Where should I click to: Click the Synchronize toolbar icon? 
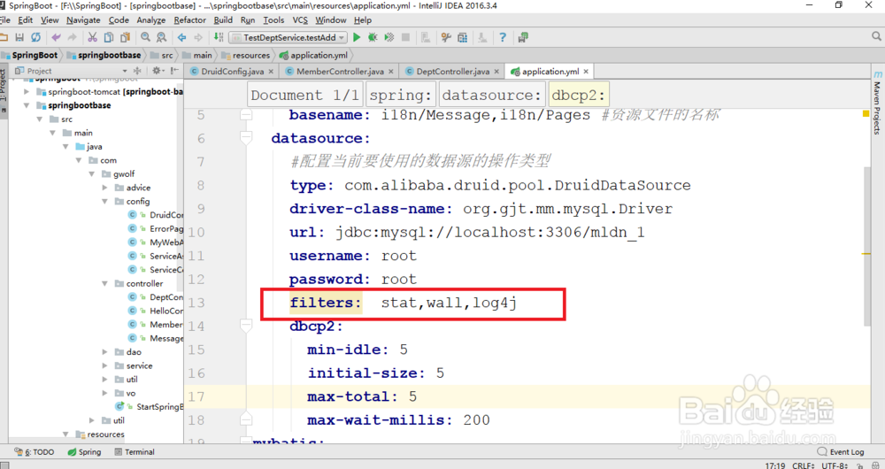pos(35,37)
